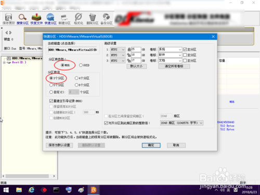The height and width of the screenshot is (195, 260).
Task: Click the computer monitor taskbar icon
Action: click(69, 190)
